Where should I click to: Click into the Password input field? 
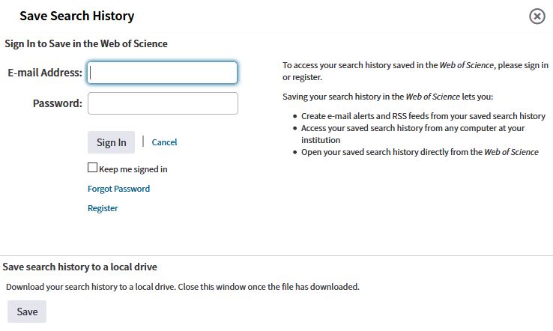[163, 103]
